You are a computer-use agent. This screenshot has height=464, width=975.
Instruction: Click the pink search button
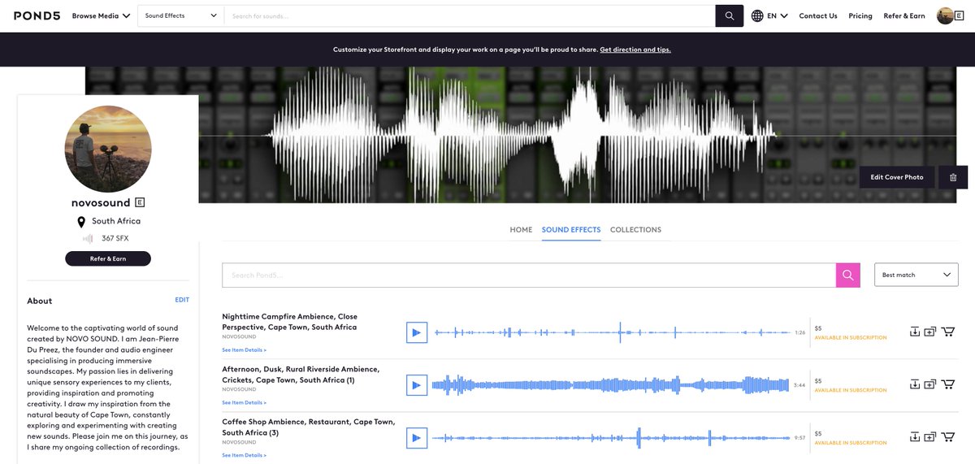click(x=847, y=275)
